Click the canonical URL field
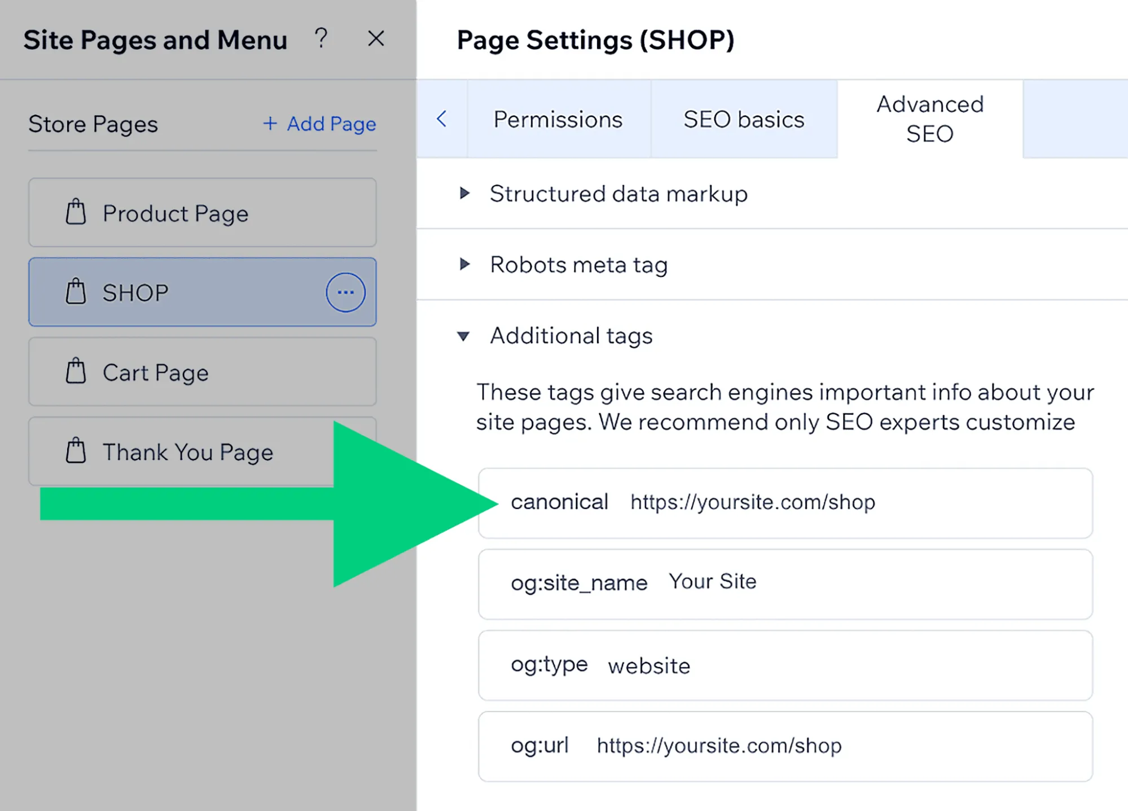 [785, 503]
